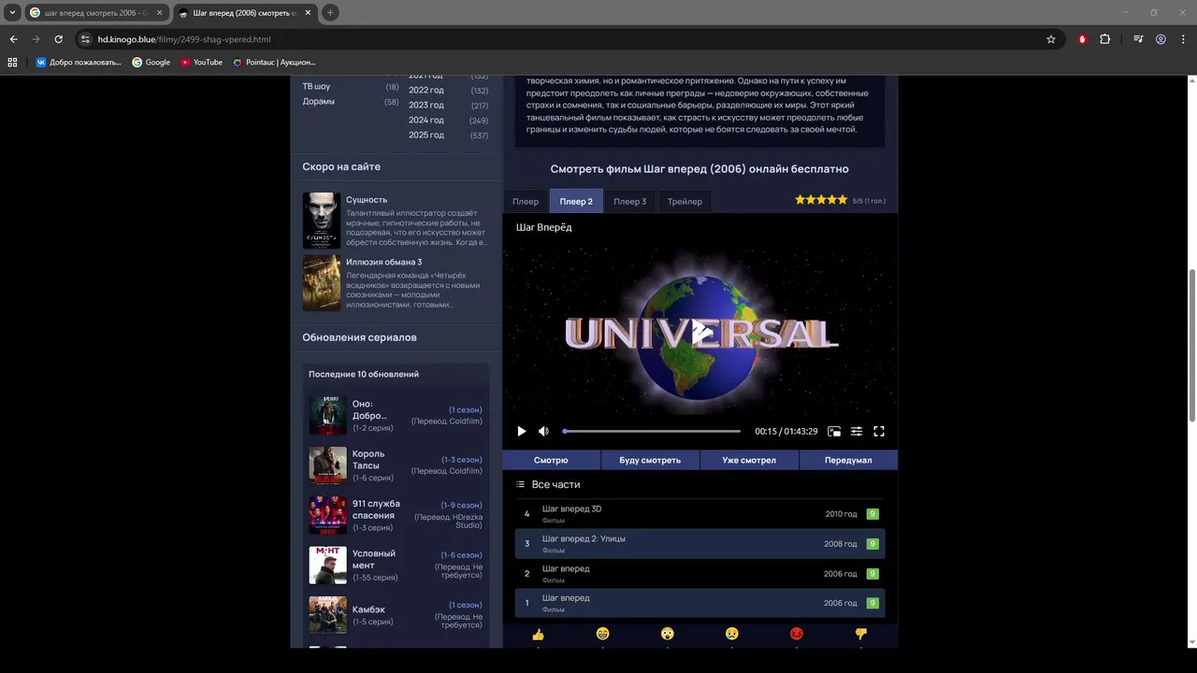
Task: Open a new browser tab
Action: tap(330, 13)
